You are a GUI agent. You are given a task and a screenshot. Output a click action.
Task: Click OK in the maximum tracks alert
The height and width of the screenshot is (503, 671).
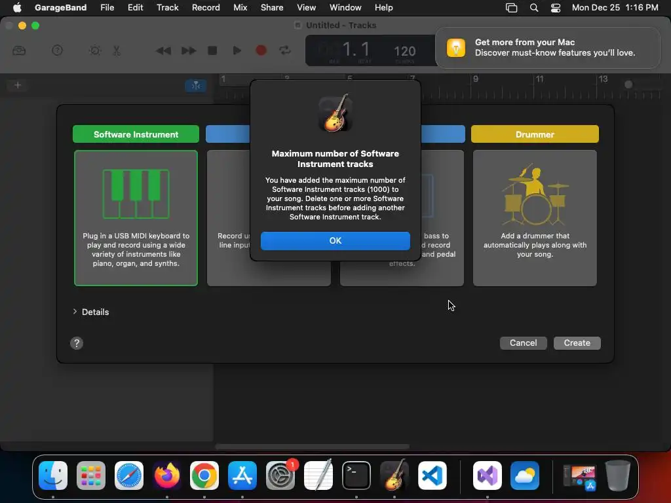(335, 241)
